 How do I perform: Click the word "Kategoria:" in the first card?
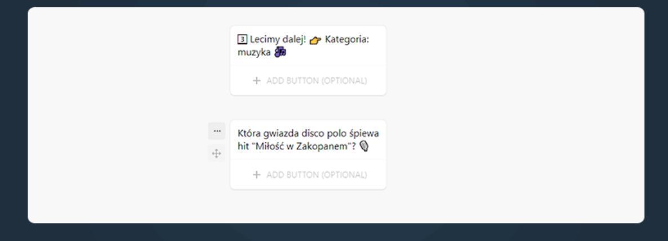coord(347,39)
